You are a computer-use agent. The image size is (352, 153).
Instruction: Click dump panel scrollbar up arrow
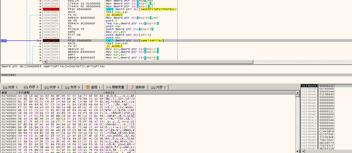coord(297,92)
